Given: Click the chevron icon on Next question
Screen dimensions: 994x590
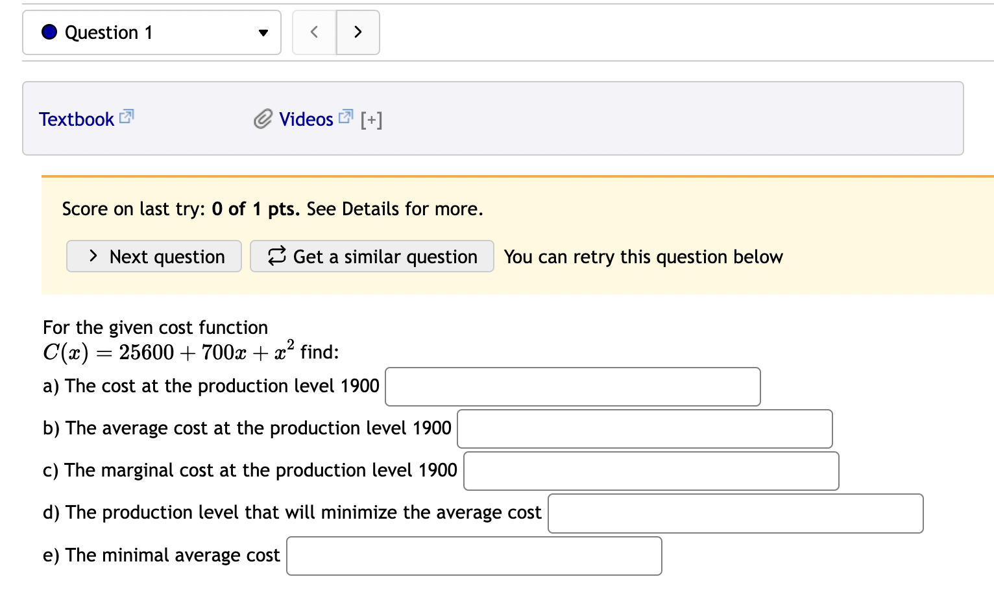Looking at the screenshot, I should (x=93, y=256).
